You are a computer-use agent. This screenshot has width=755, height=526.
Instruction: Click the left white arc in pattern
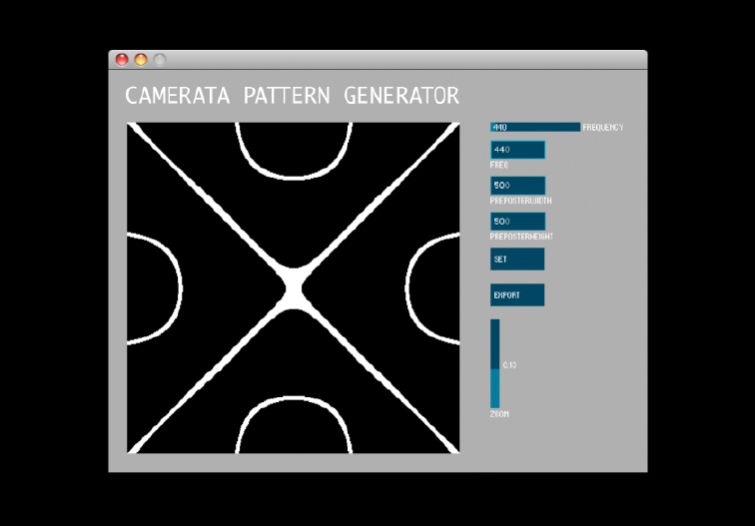coord(179,287)
